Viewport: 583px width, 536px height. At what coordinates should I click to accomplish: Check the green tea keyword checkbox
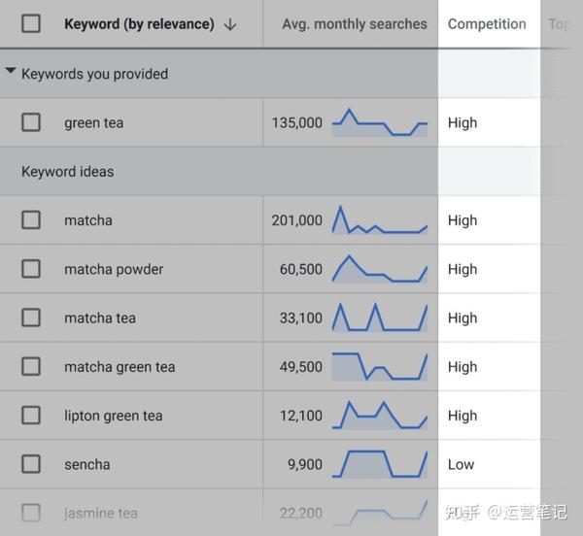coord(31,122)
